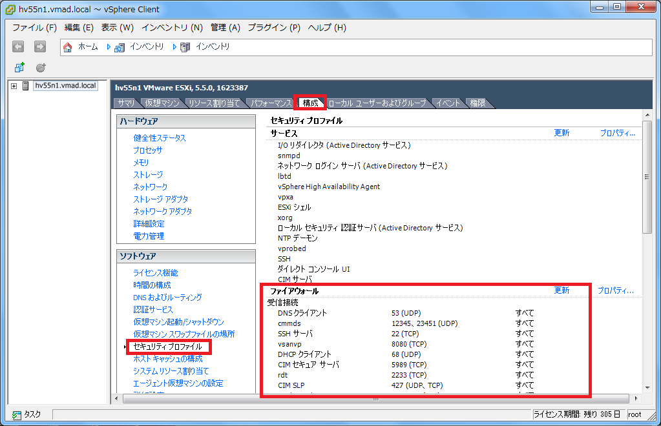Open the プロセッサ hardware link
The image size is (661, 426).
coord(147,150)
